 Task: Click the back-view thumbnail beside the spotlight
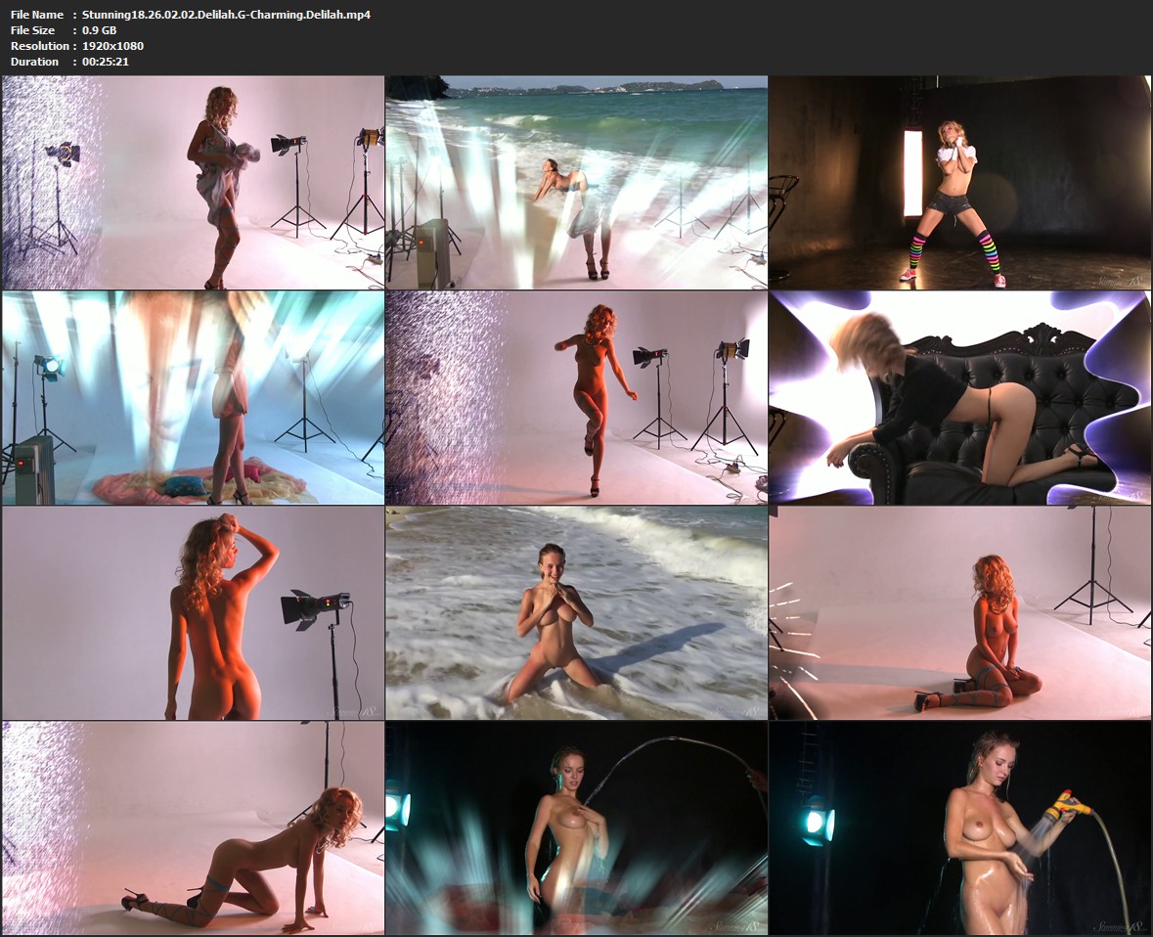click(x=193, y=612)
